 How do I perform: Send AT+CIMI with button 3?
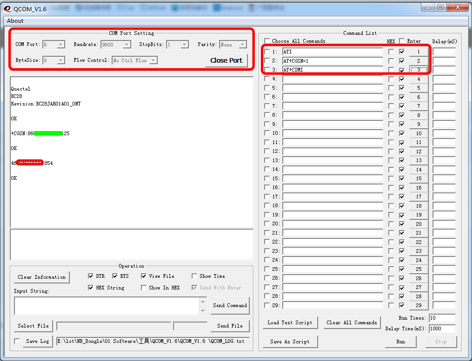(x=419, y=70)
